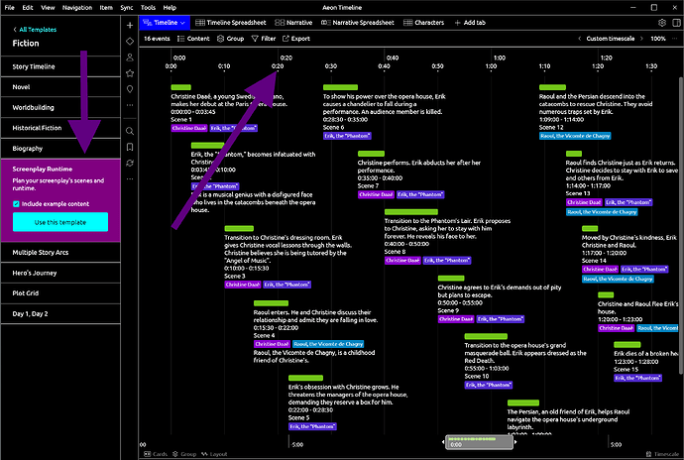Toggle Include example content checkbox
684x460 pixels.
coord(17,203)
